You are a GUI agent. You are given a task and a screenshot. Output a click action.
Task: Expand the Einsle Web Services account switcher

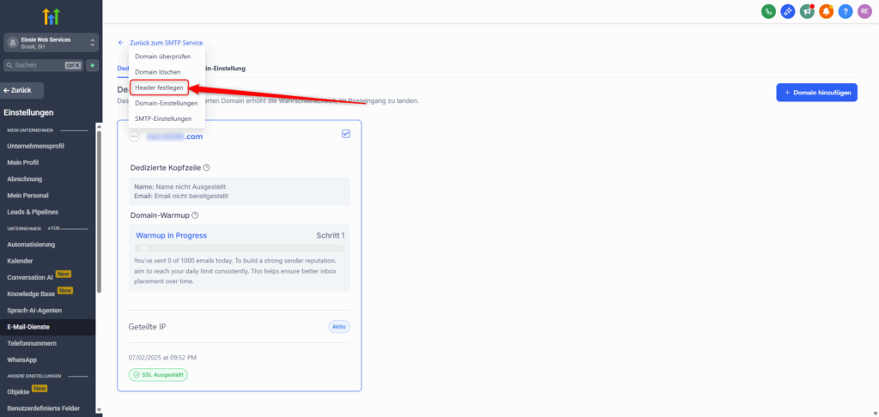51,43
